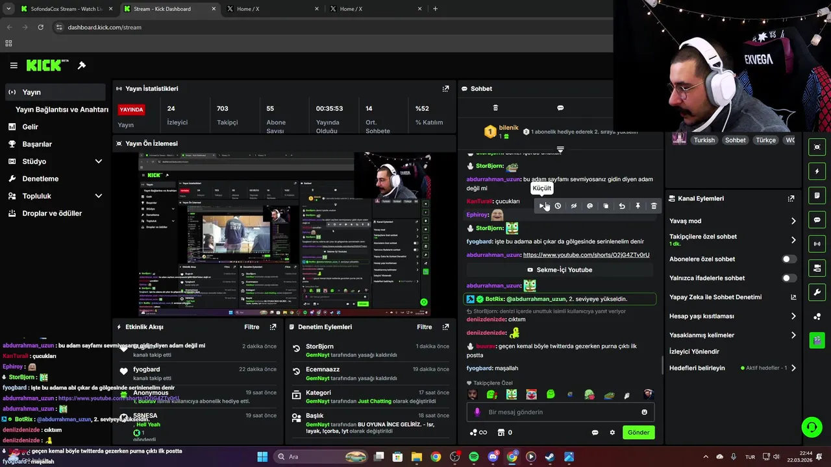This screenshot has height=467, width=831.
Task: Click the chat bubble icon under Sohbet header
Action: (x=560, y=108)
